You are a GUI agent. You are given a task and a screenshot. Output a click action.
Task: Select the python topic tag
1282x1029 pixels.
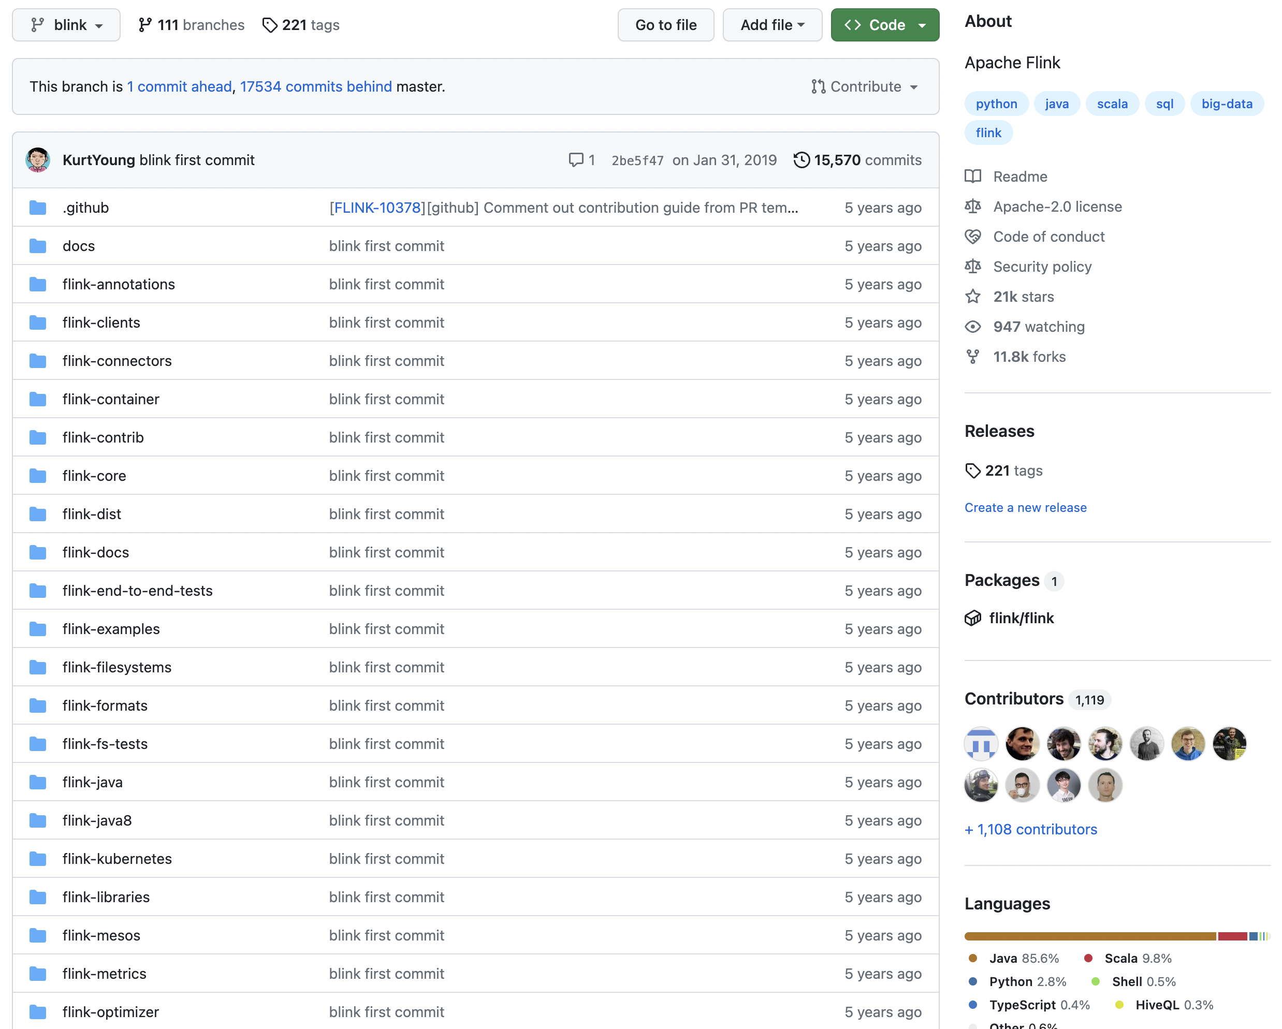click(x=996, y=104)
